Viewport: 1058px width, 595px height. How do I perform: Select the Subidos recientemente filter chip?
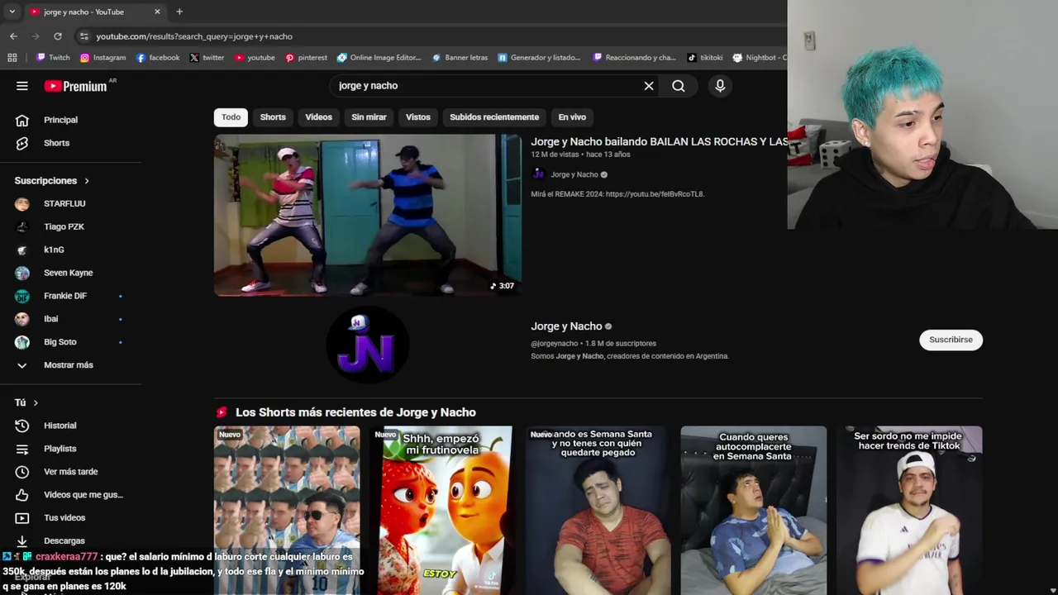(x=494, y=117)
